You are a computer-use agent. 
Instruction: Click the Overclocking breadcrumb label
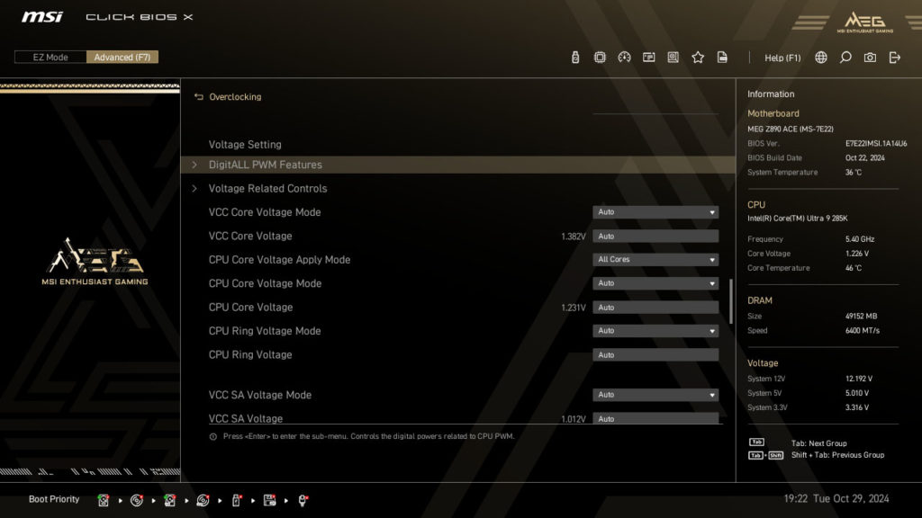tap(235, 97)
